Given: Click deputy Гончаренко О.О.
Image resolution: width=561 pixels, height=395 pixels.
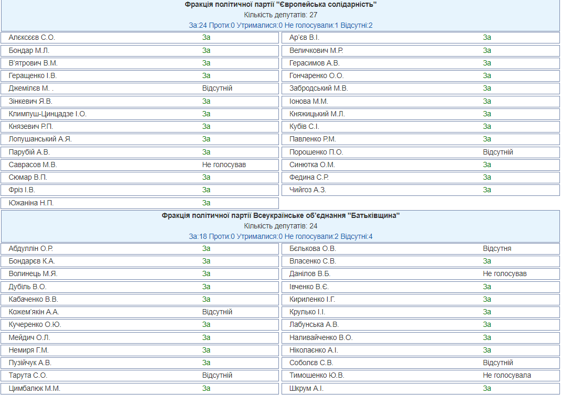Looking at the screenshot, I should [x=316, y=75].
